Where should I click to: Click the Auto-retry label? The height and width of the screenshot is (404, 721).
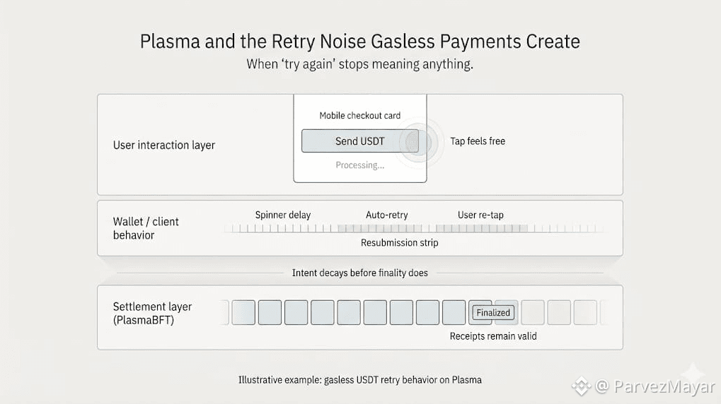pos(387,215)
